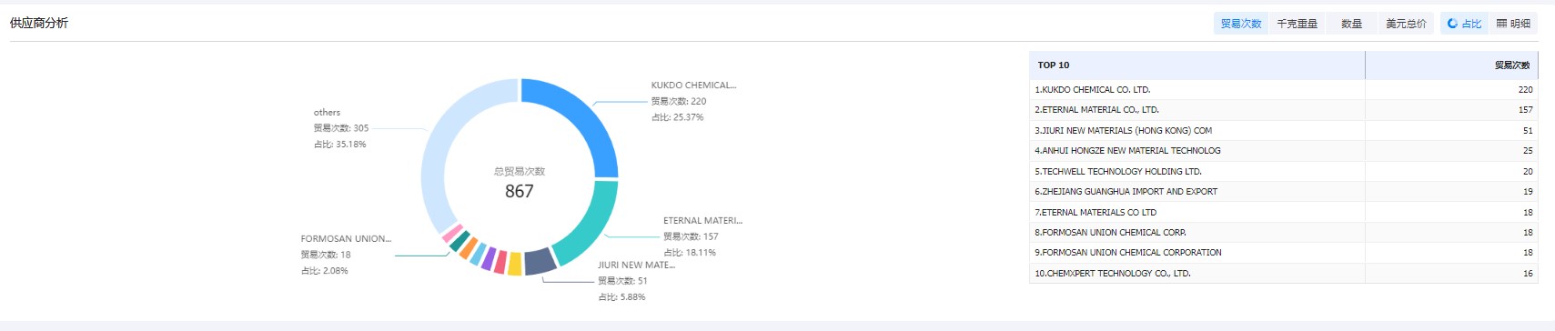This screenshot has width=1555, height=331.
Task: Open the 1.KUKDO CHEMICAL CO. LTD. table row
Action: (1283, 90)
